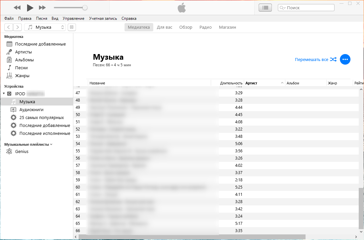
Task: Select Последние добавленные in Медиатека section
Action: pyautogui.click(x=37, y=44)
